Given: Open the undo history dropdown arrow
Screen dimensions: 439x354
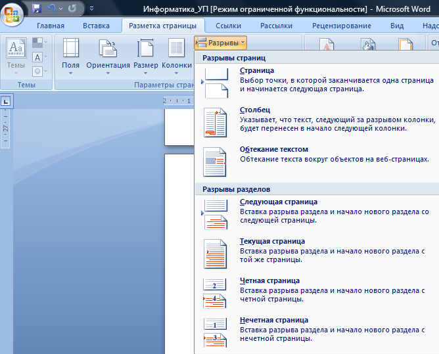Looking at the screenshot, I should tap(60, 9).
